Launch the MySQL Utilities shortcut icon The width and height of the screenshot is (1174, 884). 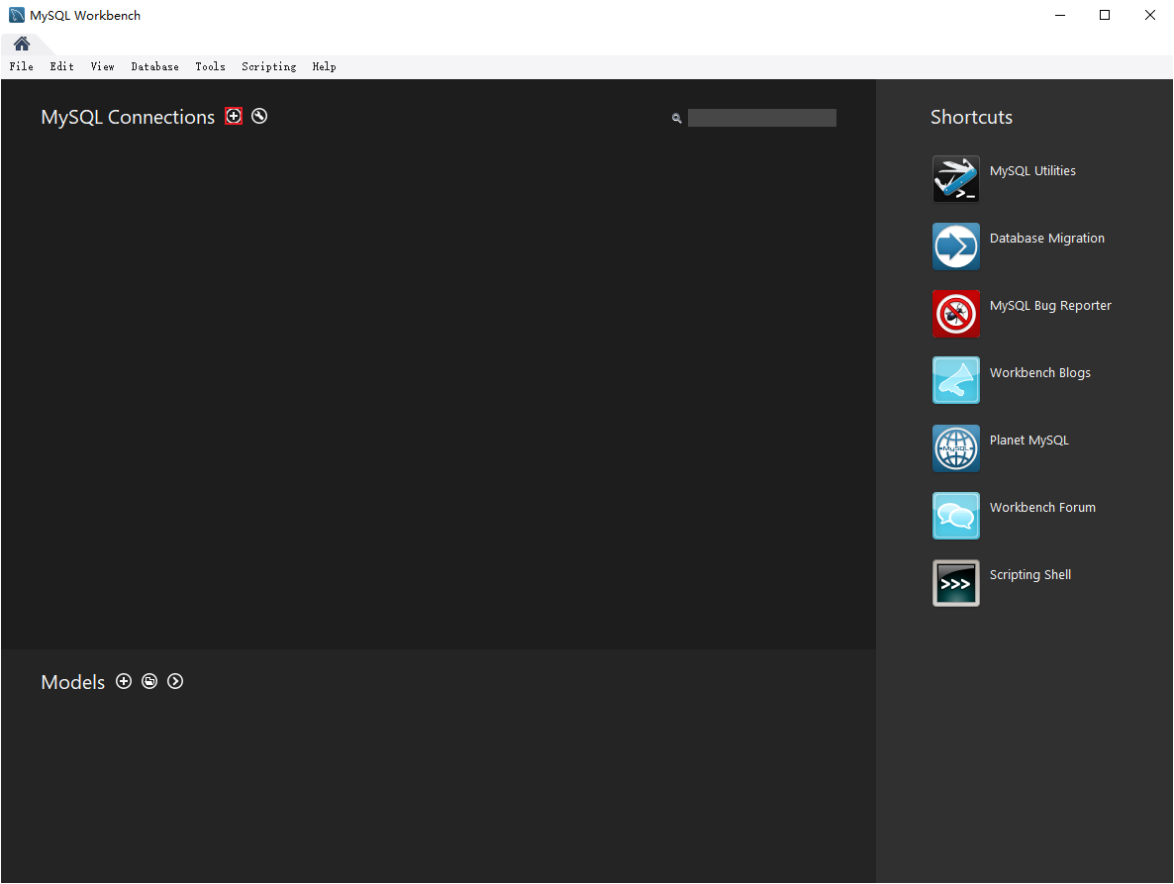955,179
